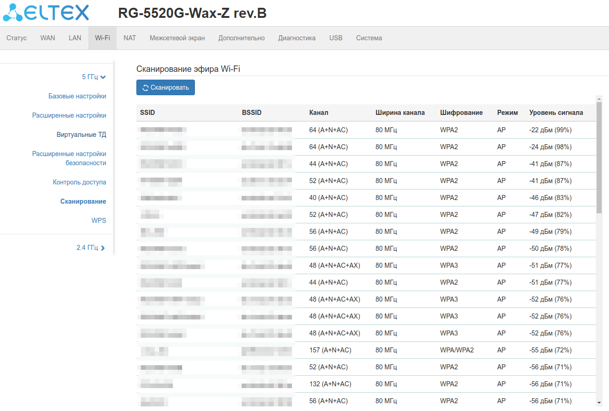609x411 pixels.
Task: Click the Уровень сигнала column header
Action: (556, 113)
